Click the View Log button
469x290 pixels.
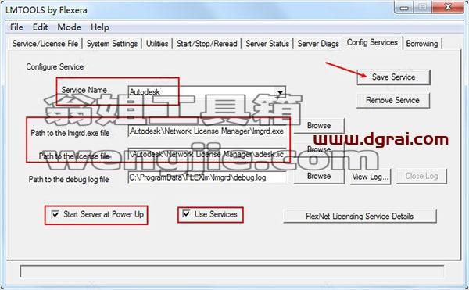point(371,177)
